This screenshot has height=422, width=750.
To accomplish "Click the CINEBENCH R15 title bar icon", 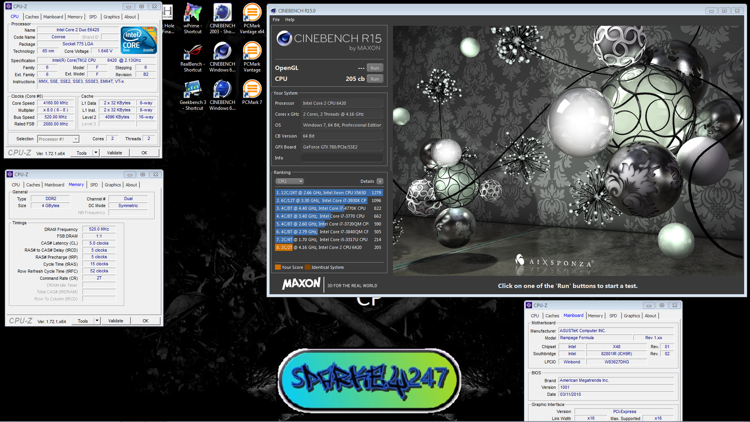I will click(x=273, y=11).
